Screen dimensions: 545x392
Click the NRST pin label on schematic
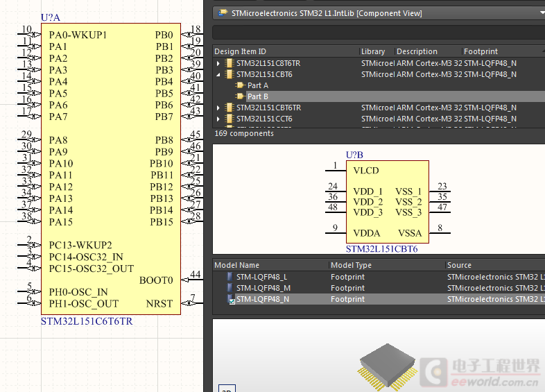[x=159, y=304]
